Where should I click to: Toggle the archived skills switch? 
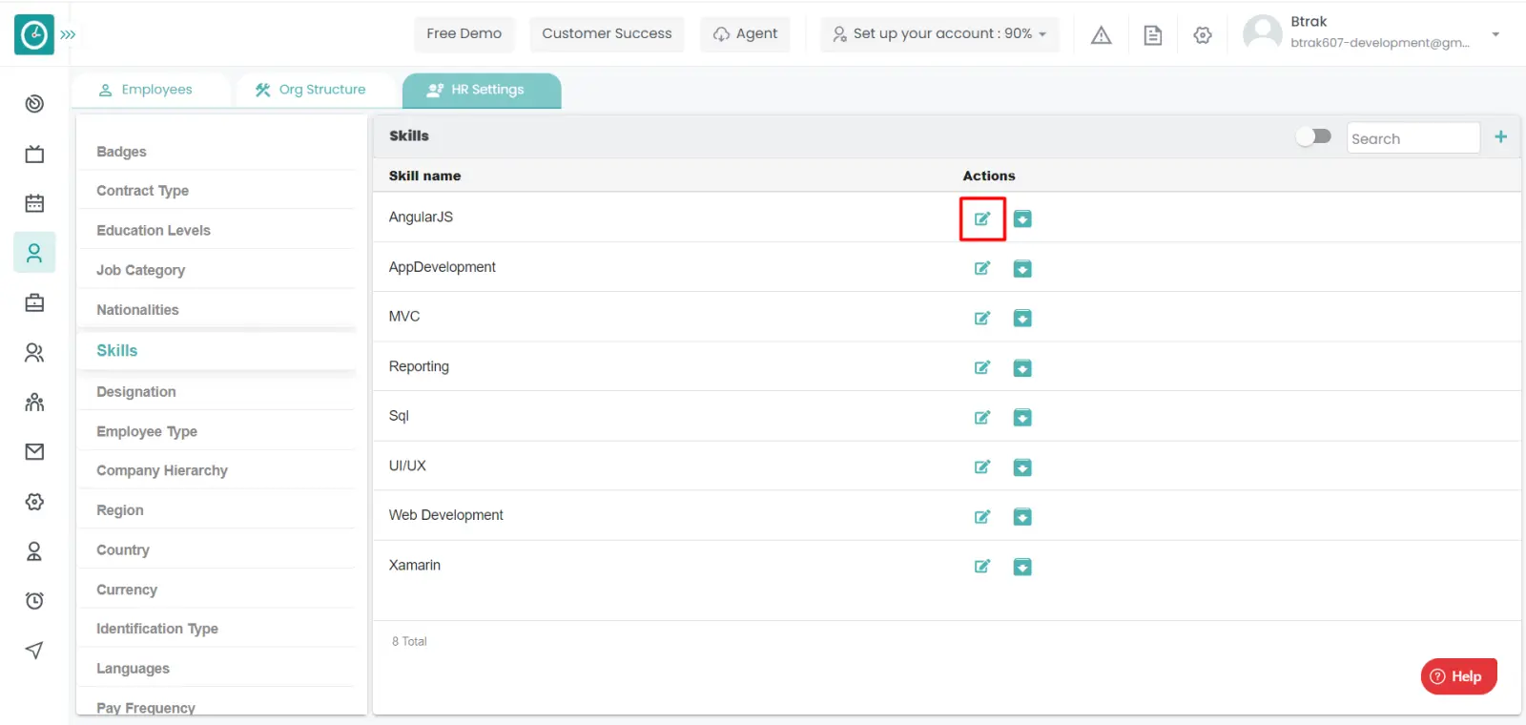tap(1313, 136)
